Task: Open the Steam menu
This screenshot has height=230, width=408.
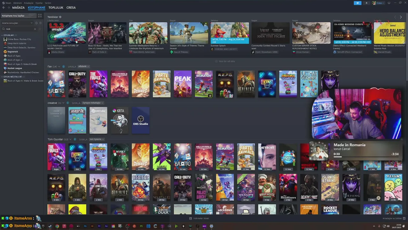Action: 8,3
